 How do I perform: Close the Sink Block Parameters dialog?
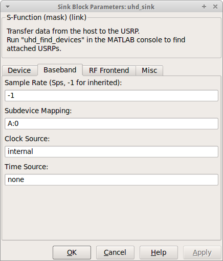coord(215,7)
